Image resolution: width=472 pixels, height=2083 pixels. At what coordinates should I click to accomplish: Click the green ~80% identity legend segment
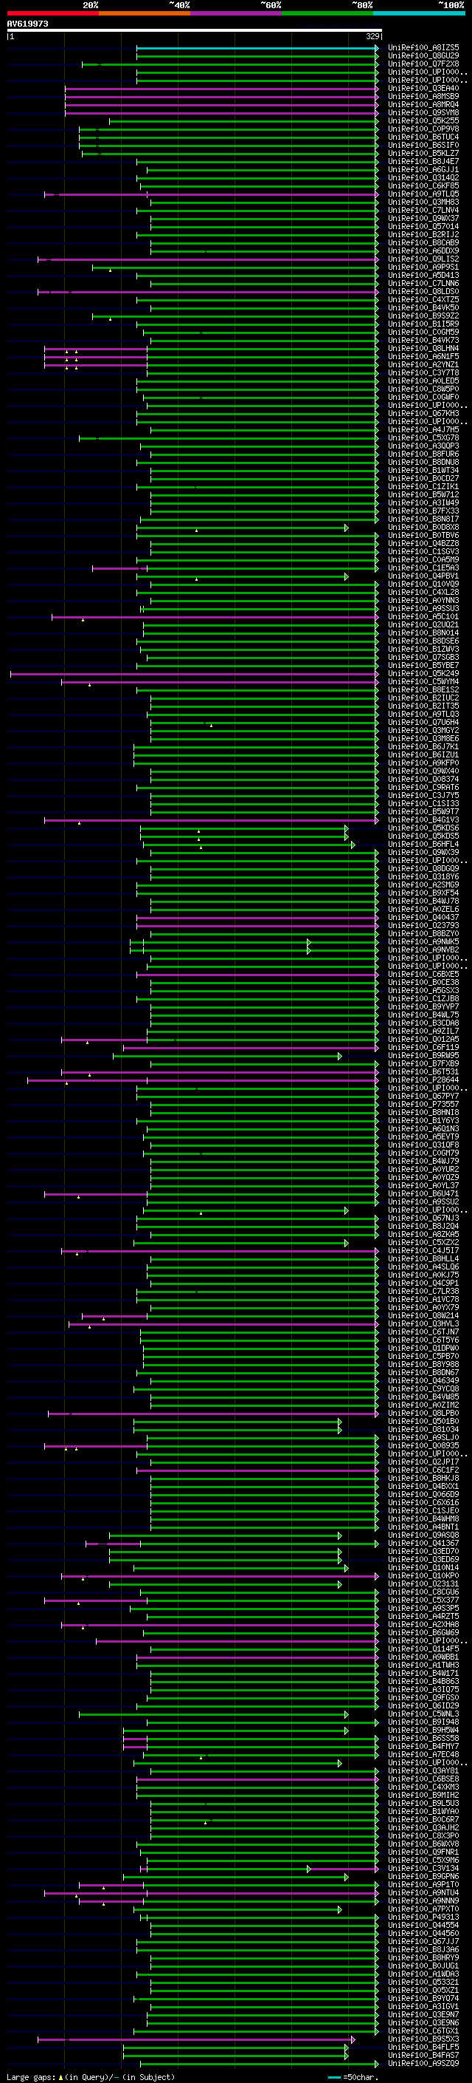tap(327, 13)
